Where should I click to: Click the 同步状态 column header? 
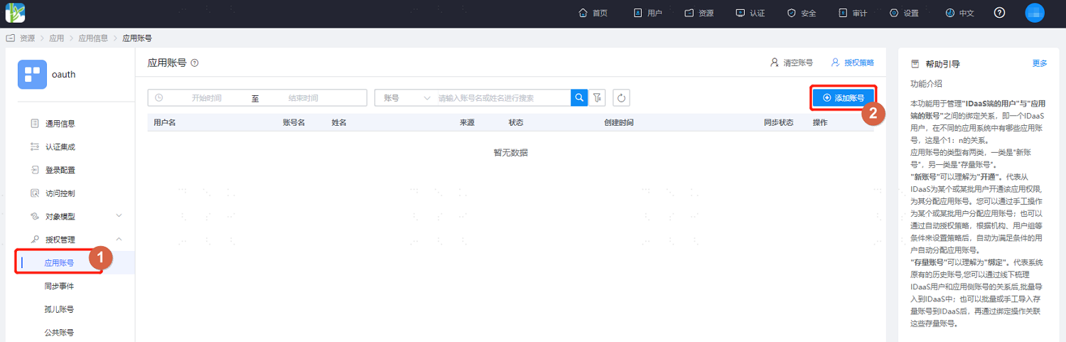[x=778, y=122]
